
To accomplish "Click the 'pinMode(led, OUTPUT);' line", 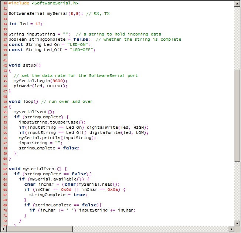I will point(41,86).
